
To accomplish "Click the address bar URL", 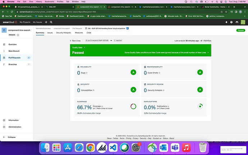I will point(58,12).
